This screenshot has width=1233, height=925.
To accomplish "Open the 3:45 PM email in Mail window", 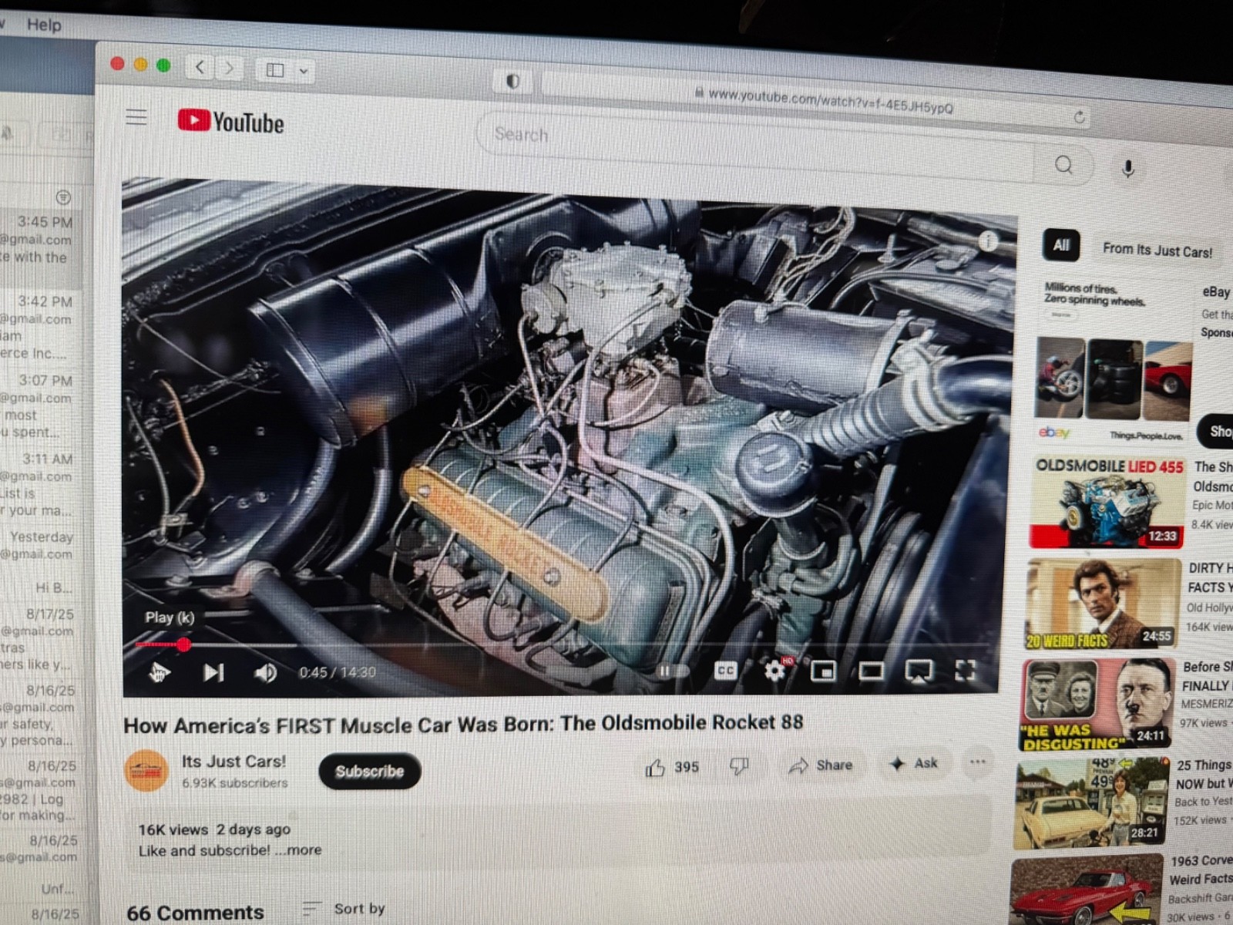I will coord(40,247).
